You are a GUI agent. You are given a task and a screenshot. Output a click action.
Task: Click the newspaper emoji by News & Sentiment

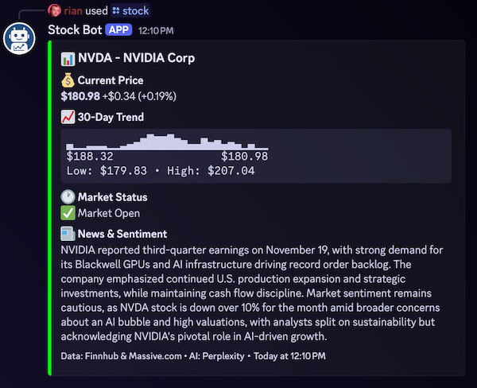(x=68, y=234)
